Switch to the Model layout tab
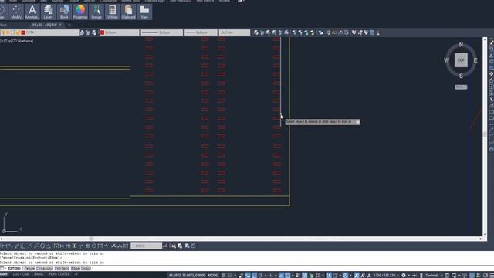The image size is (494, 278). point(4,275)
